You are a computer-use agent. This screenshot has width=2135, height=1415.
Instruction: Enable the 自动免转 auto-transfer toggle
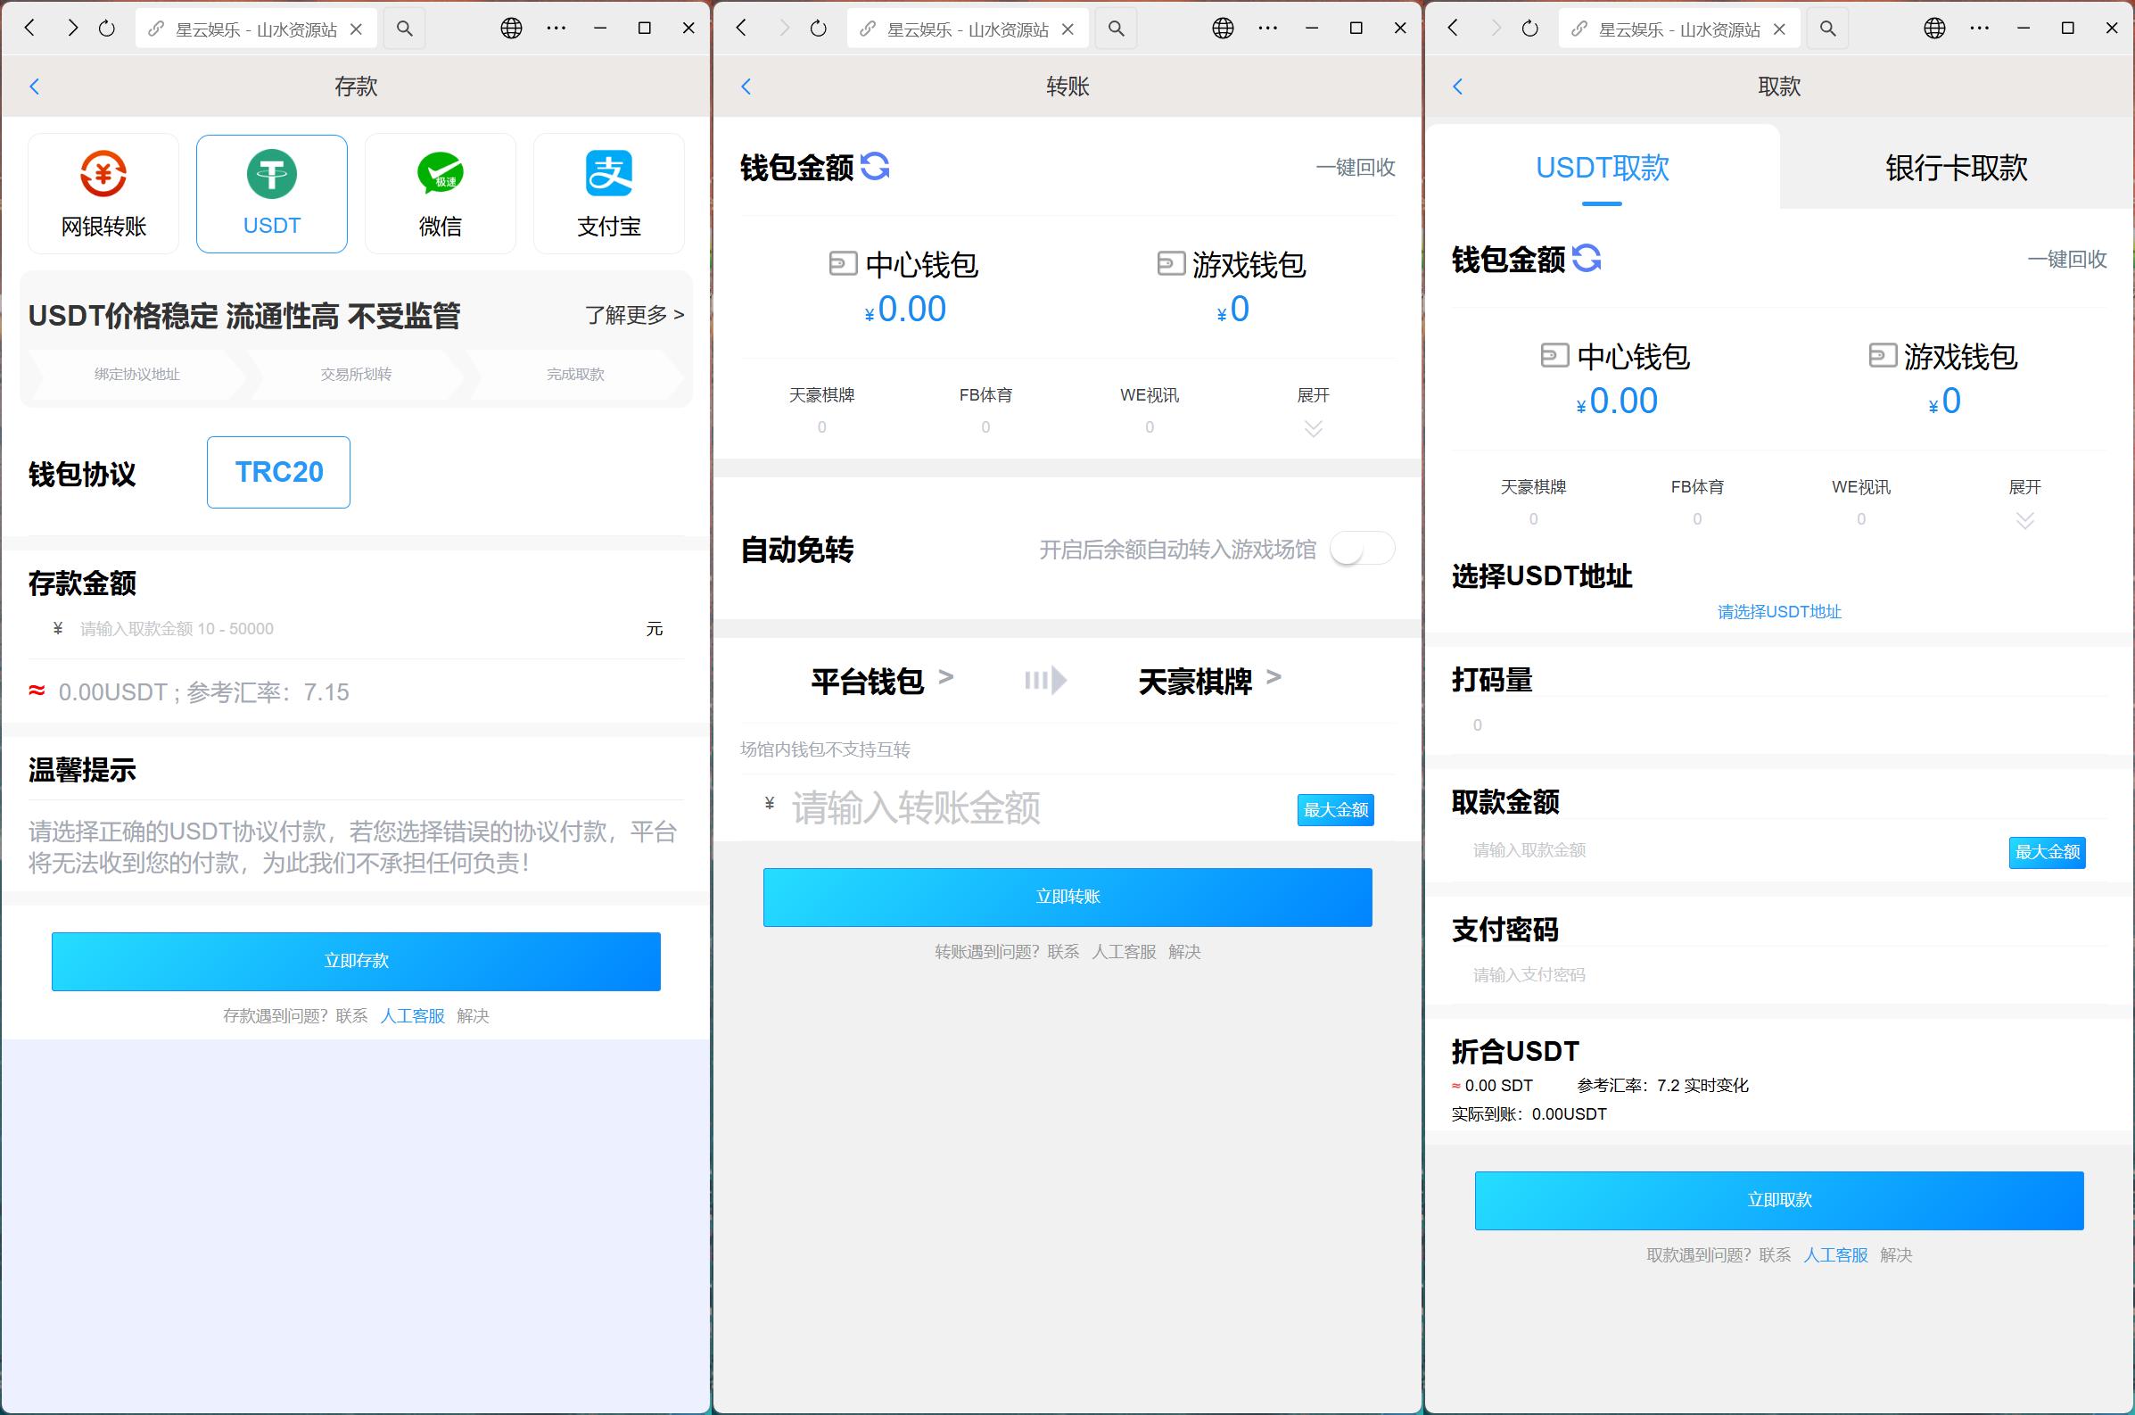(1362, 548)
